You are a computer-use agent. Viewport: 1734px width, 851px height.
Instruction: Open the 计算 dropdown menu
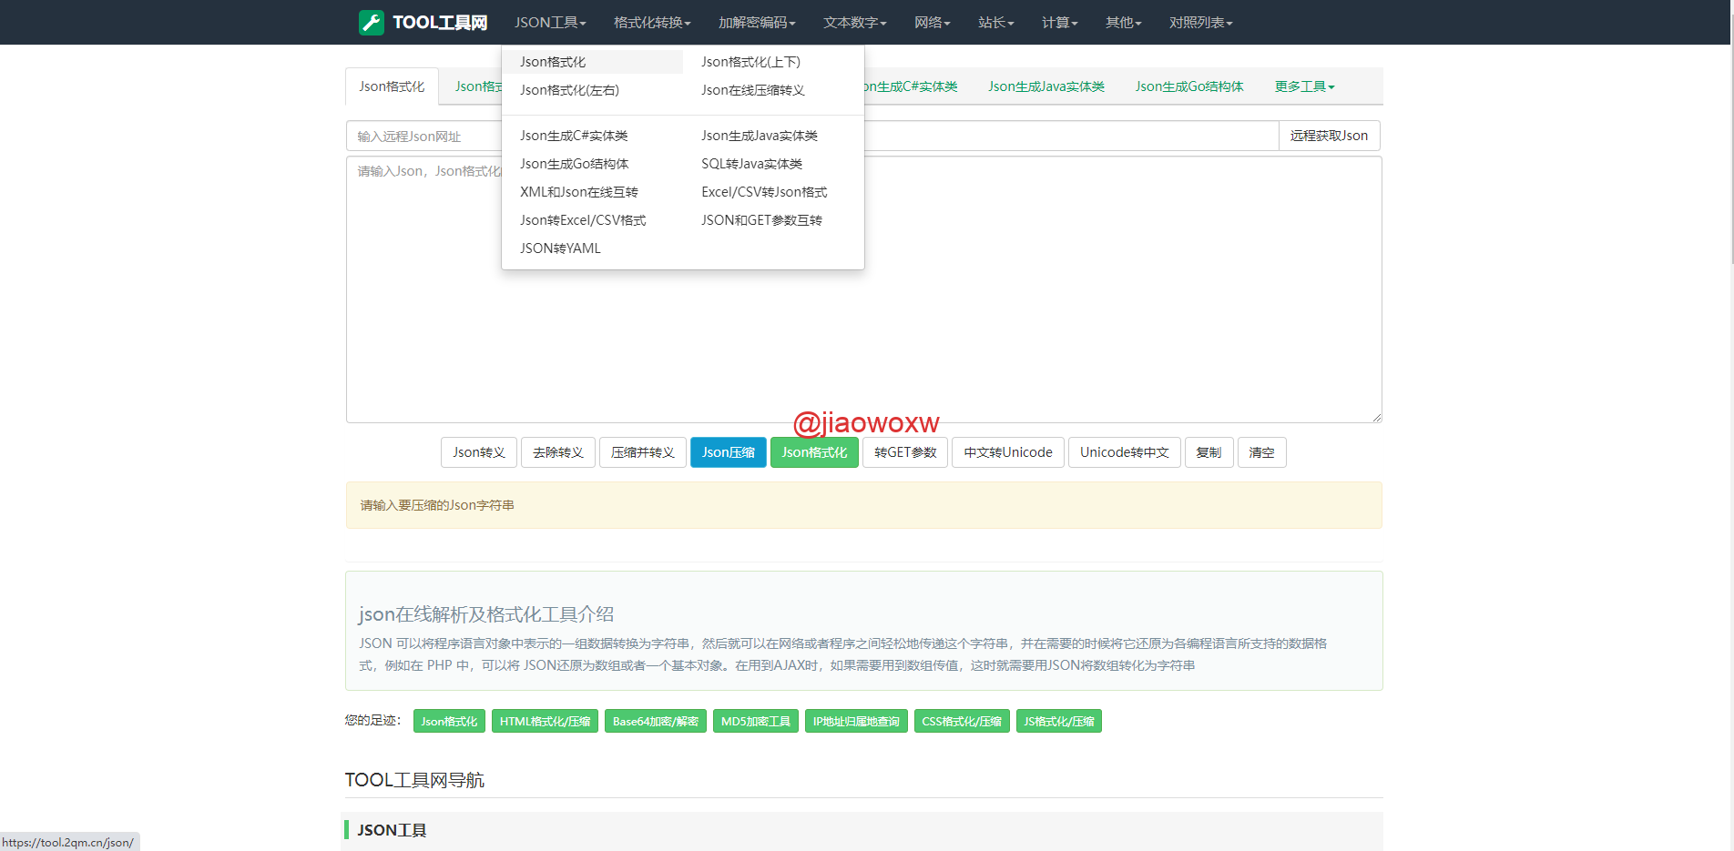tap(1060, 23)
